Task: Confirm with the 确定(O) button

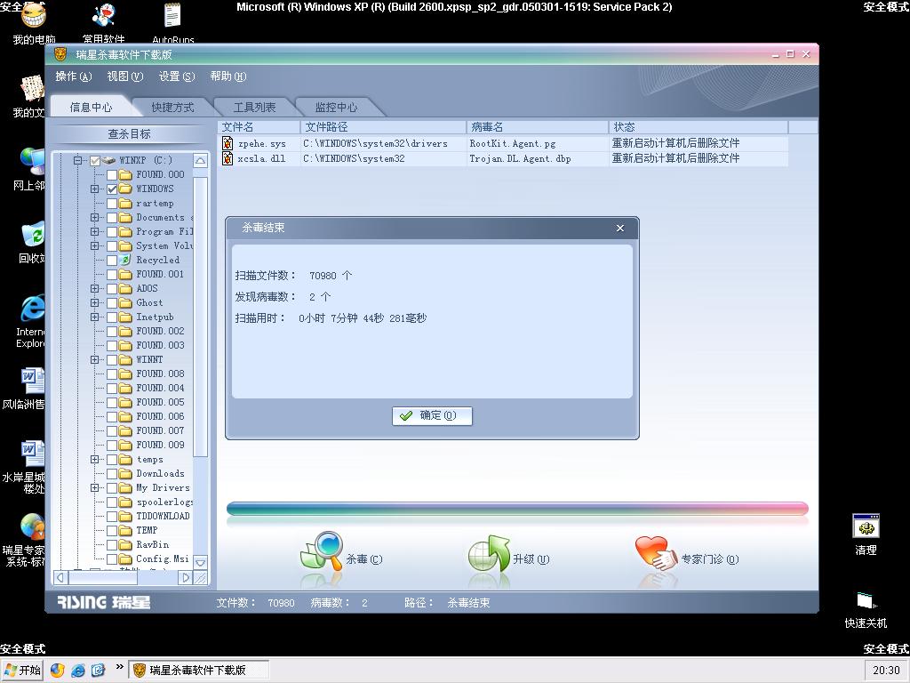Action: point(432,416)
